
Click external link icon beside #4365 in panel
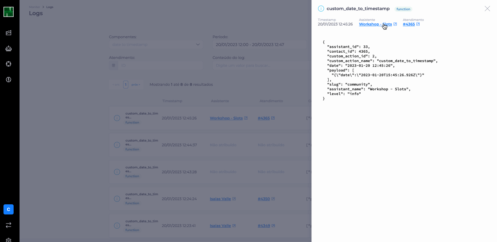pos(418,24)
